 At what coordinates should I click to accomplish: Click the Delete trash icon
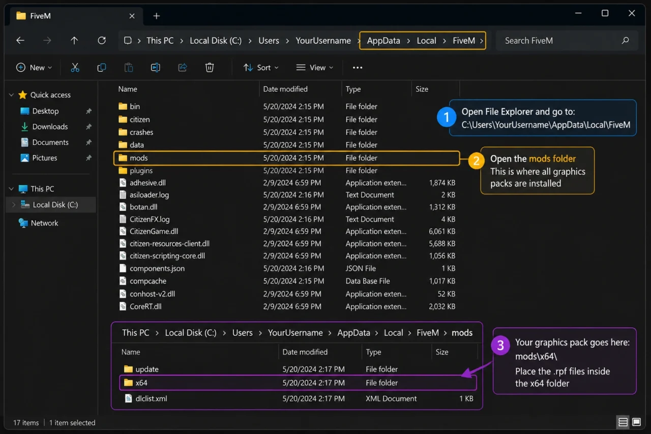point(210,68)
